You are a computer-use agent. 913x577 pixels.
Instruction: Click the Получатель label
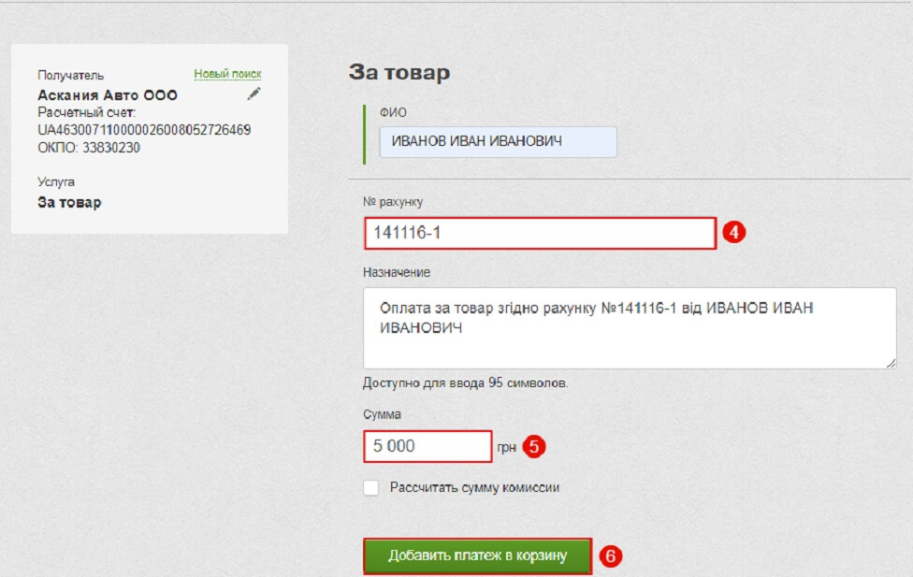coord(70,75)
